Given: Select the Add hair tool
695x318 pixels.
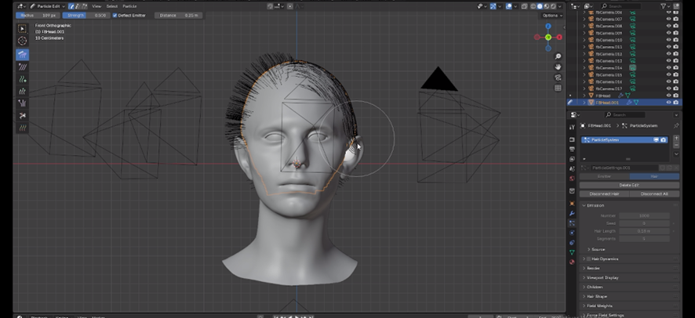Looking at the screenshot, I should tap(22, 79).
